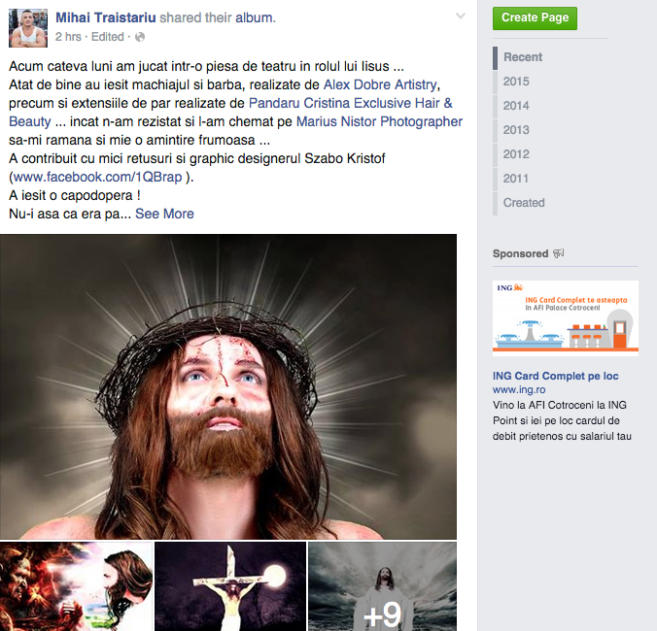Open Mihai Traistariu's profile picture
Screen dimensions: 657x631
(x=28, y=28)
